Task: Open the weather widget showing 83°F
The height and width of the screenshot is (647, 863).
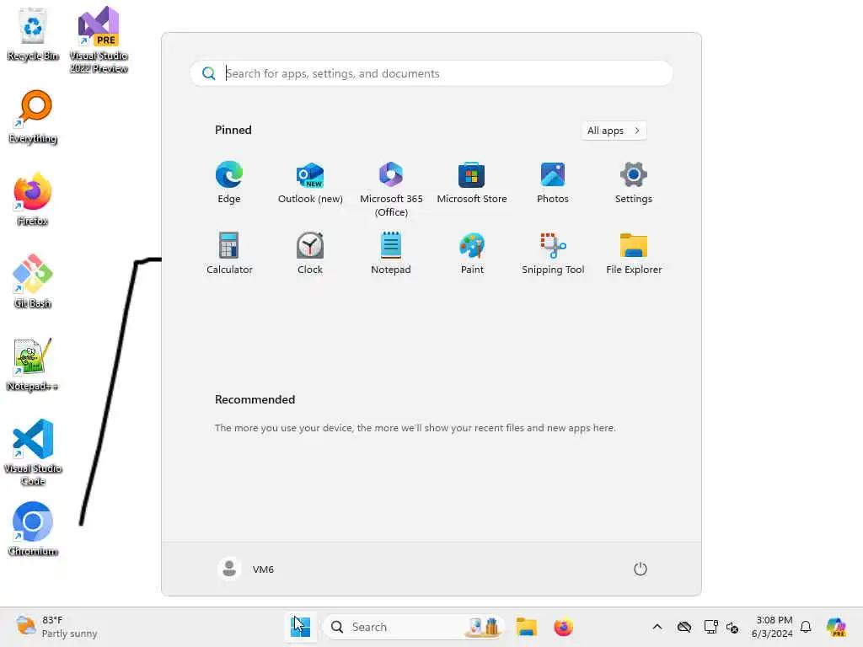Action: (x=56, y=627)
